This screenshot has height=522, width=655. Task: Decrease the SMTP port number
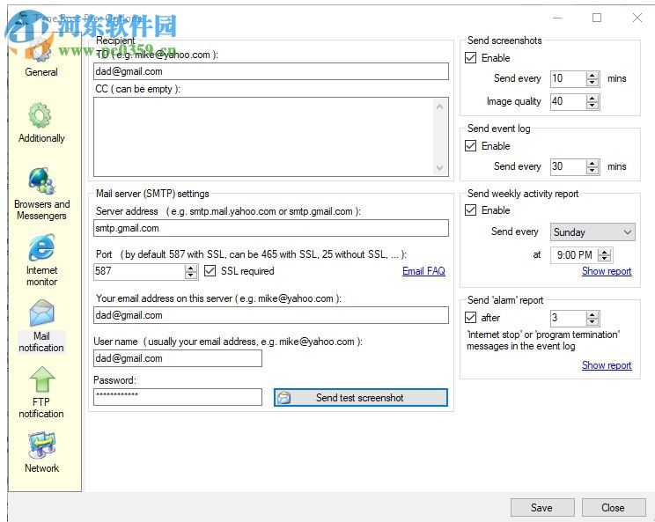[190, 276]
